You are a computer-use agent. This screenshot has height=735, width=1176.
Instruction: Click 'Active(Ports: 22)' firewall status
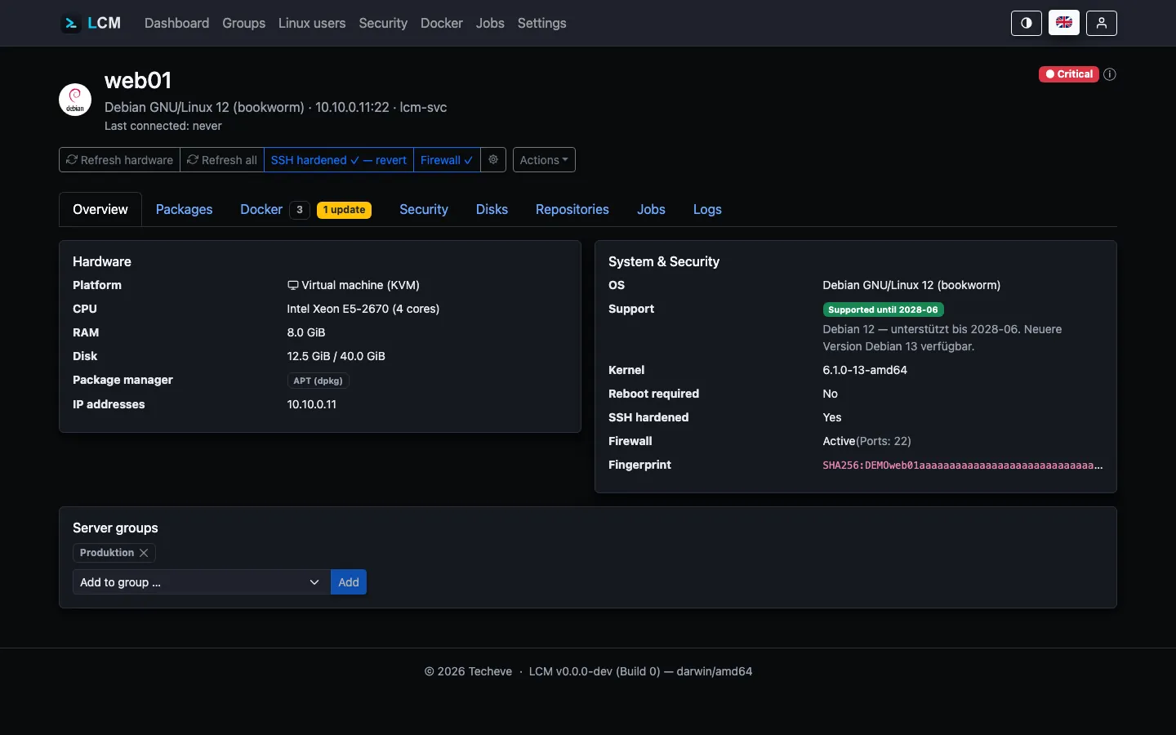click(866, 441)
